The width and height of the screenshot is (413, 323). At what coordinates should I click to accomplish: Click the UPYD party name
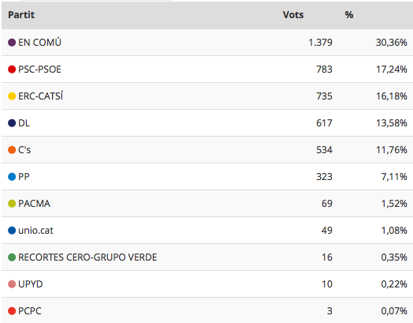click(31, 284)
